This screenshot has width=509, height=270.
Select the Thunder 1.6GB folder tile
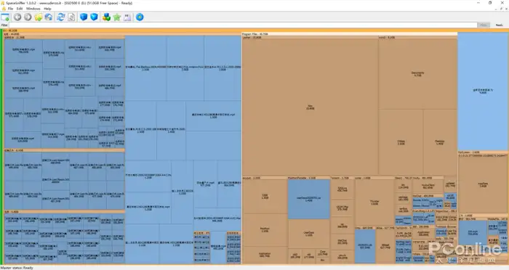pos(374,202)
